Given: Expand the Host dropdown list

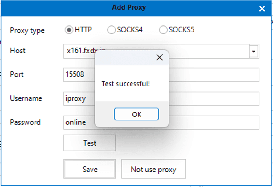Looking at the screenshot, I should coord(254,51).
